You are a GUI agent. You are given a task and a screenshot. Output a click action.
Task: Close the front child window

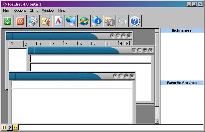pyautogui.click(x=132, y=76)
